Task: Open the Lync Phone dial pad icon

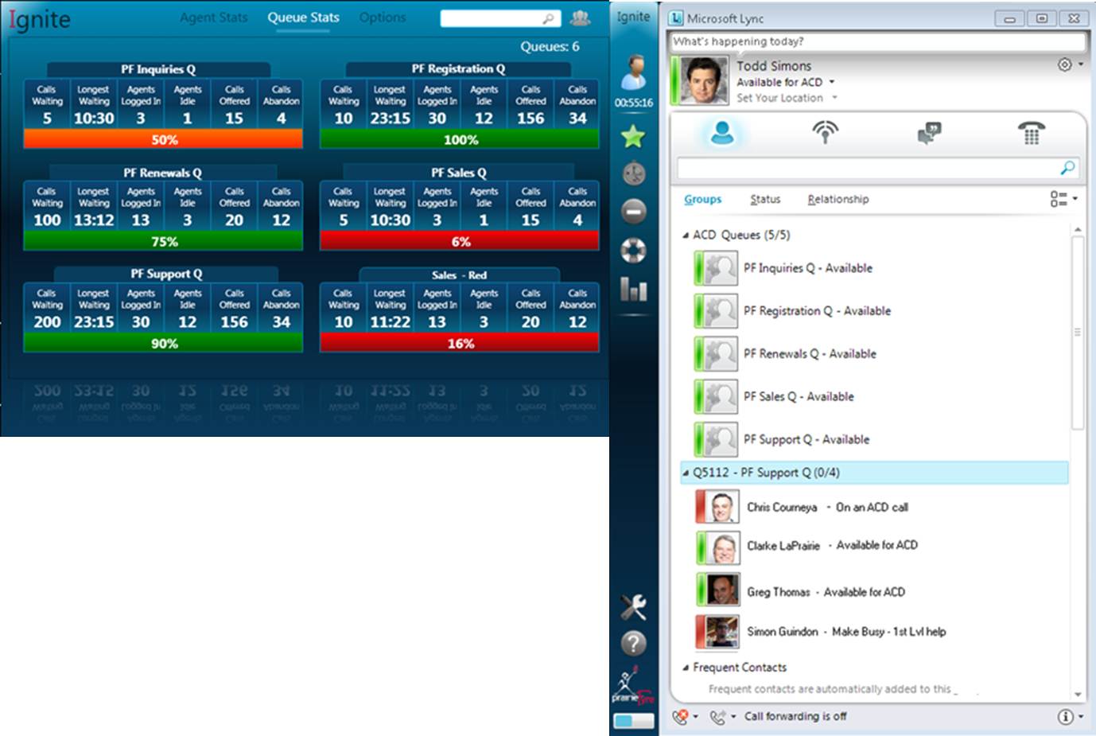Action: pos(1031,133)
